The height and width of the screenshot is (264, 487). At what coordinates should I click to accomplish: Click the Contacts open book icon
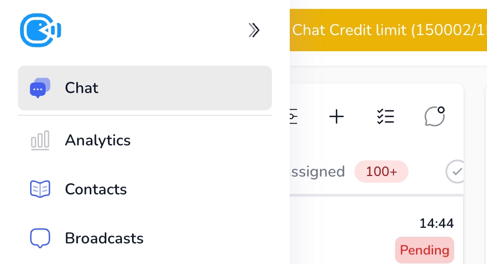coord(40,189)
